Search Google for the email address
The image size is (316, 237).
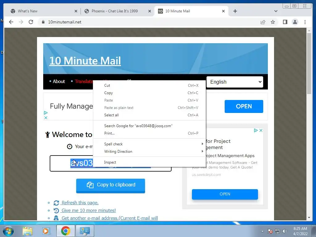tap(149, 126)
